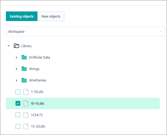Image resolution: width=167 pixels, height=135 pixels.
Task: Open the Workspace dropdown
Action: [86, 31]
